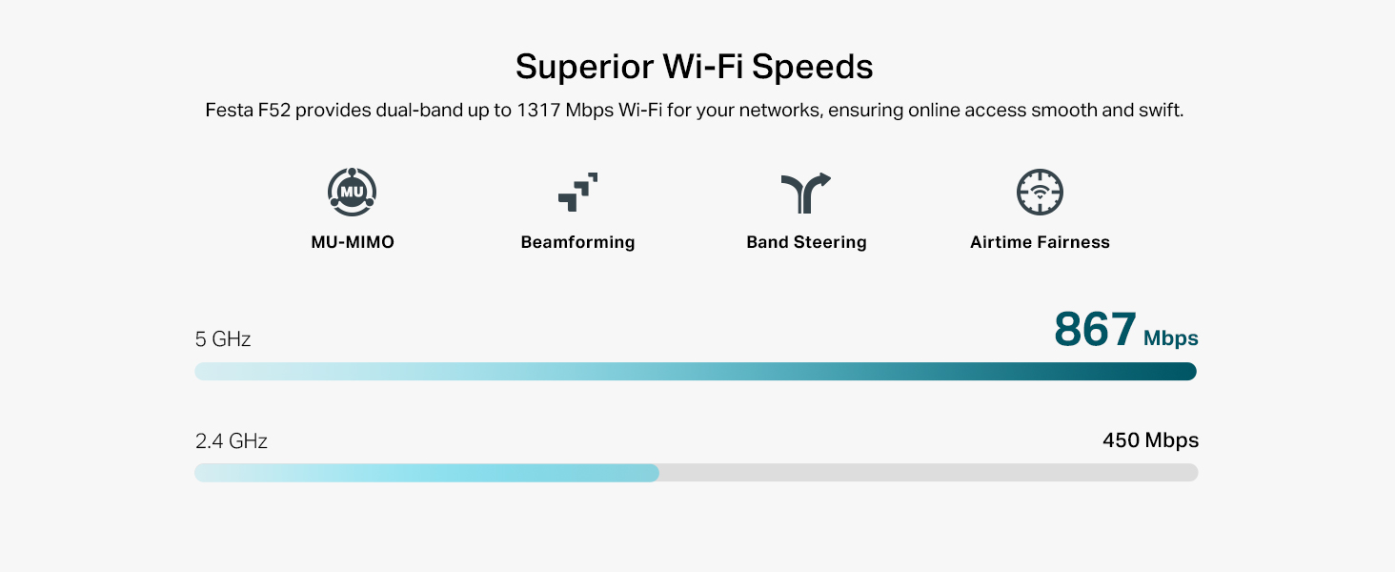Click the 2.4 GHz band label
1395x572 pixels.
point(231,441)
